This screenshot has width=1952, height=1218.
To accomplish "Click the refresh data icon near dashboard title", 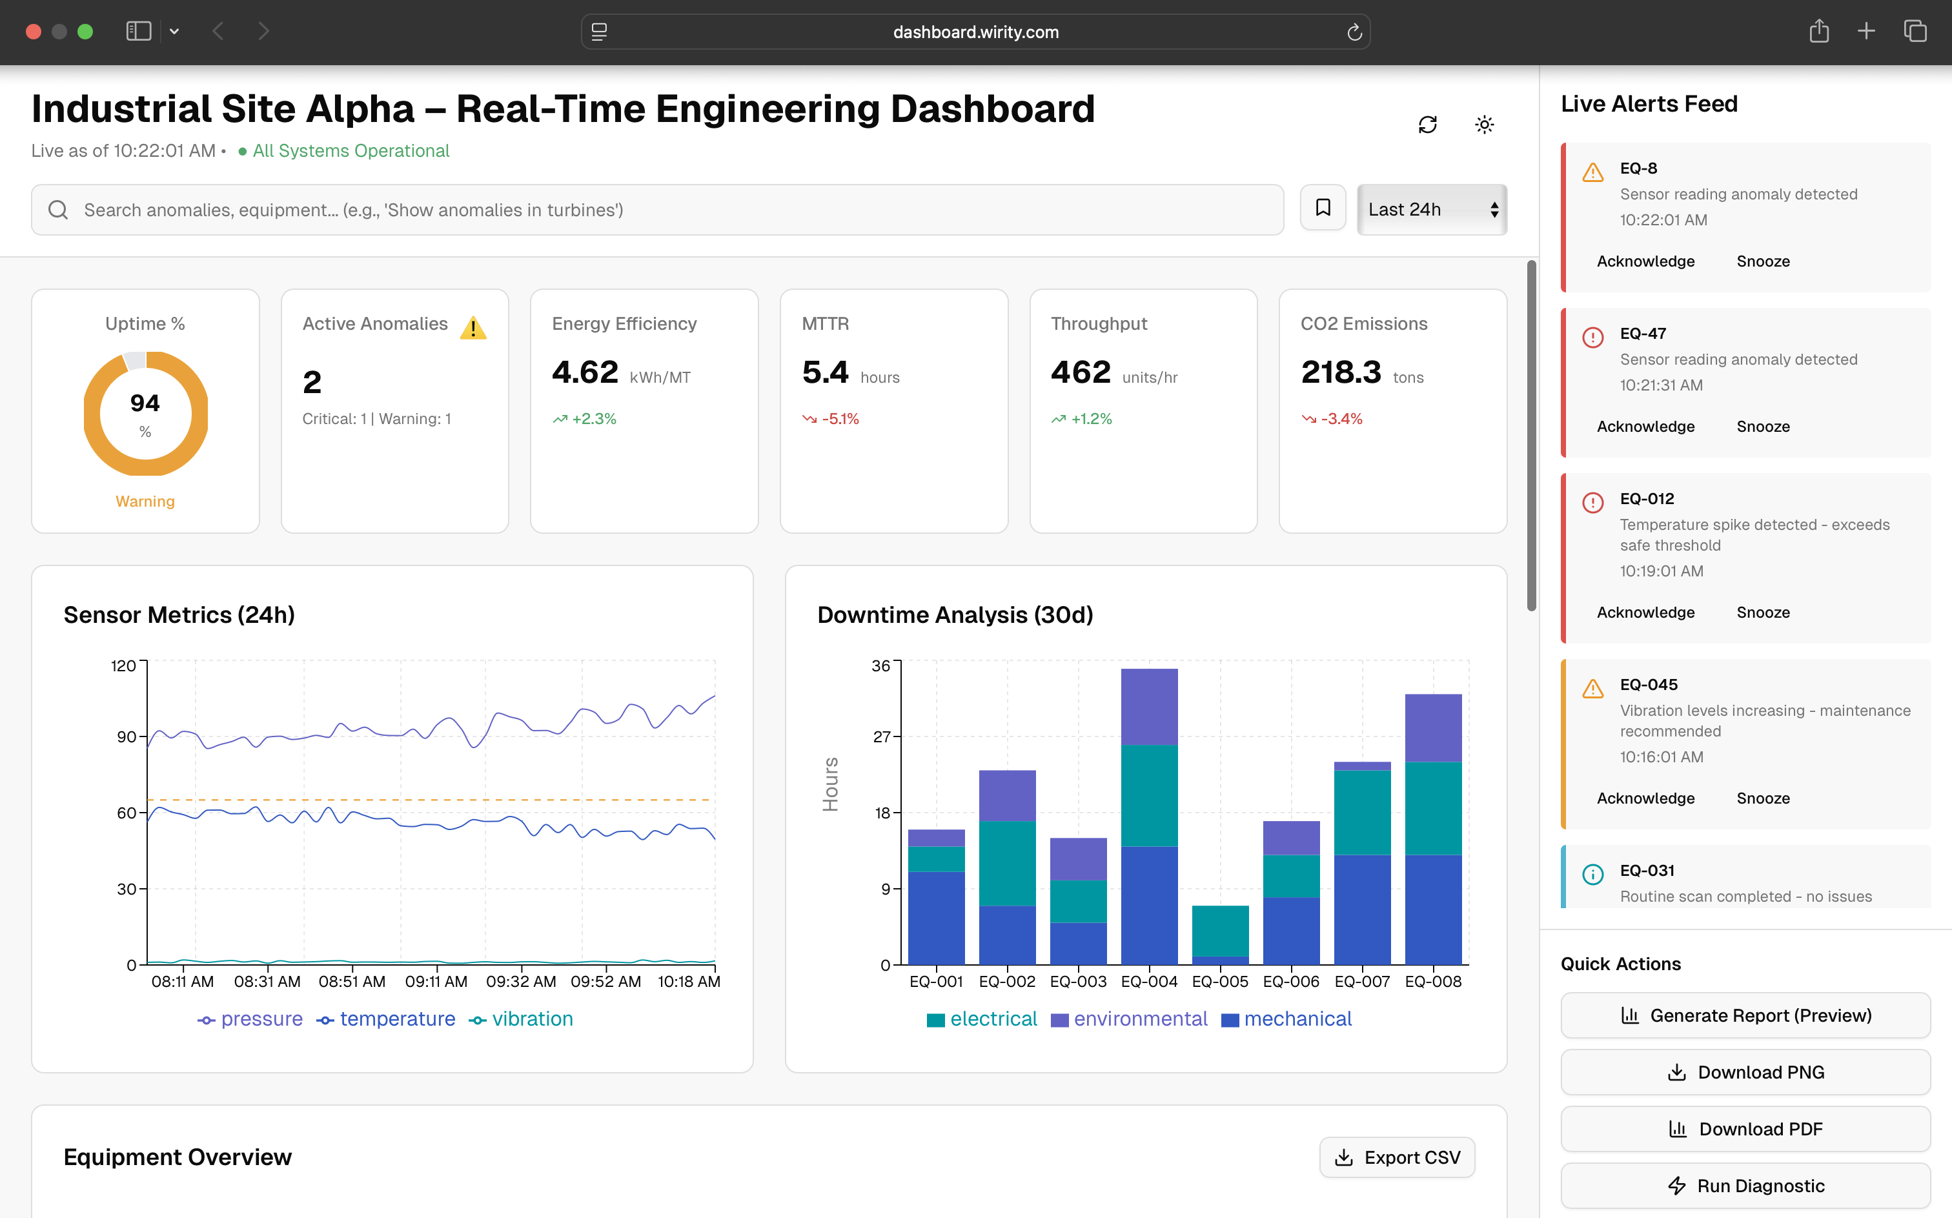I will pos(1428,125).
